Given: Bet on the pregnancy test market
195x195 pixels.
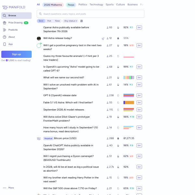Looking at the screenshot, I should [x=139, y=45].
